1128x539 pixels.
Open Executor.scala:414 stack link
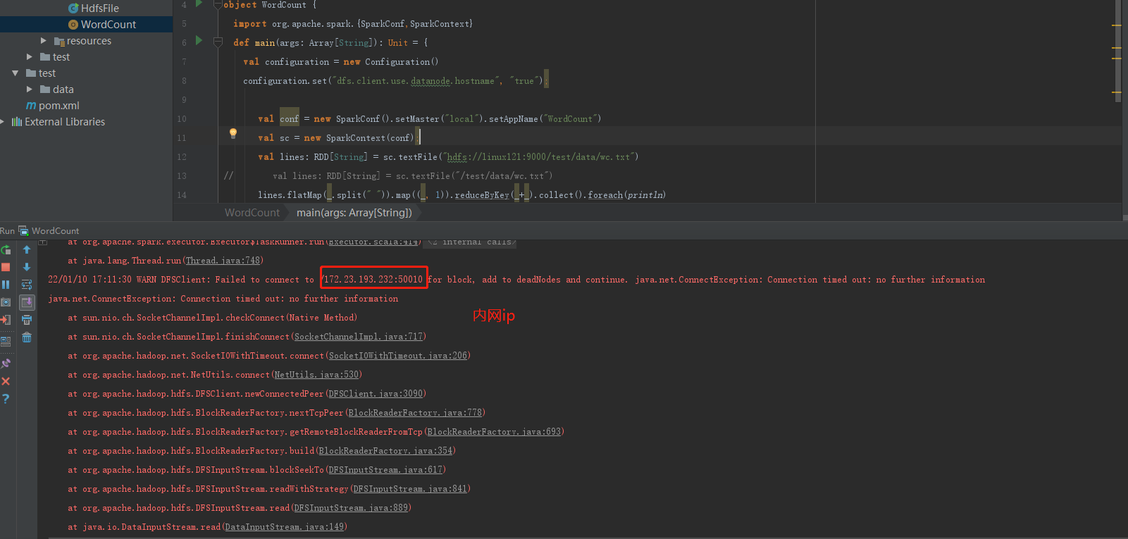coord(373,242)
